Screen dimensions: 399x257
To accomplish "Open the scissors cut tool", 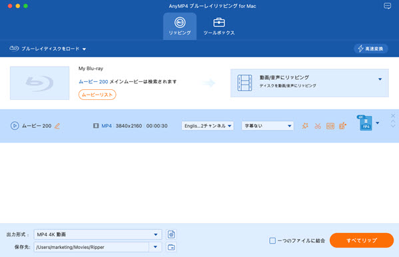I will (x=318, y=126).
